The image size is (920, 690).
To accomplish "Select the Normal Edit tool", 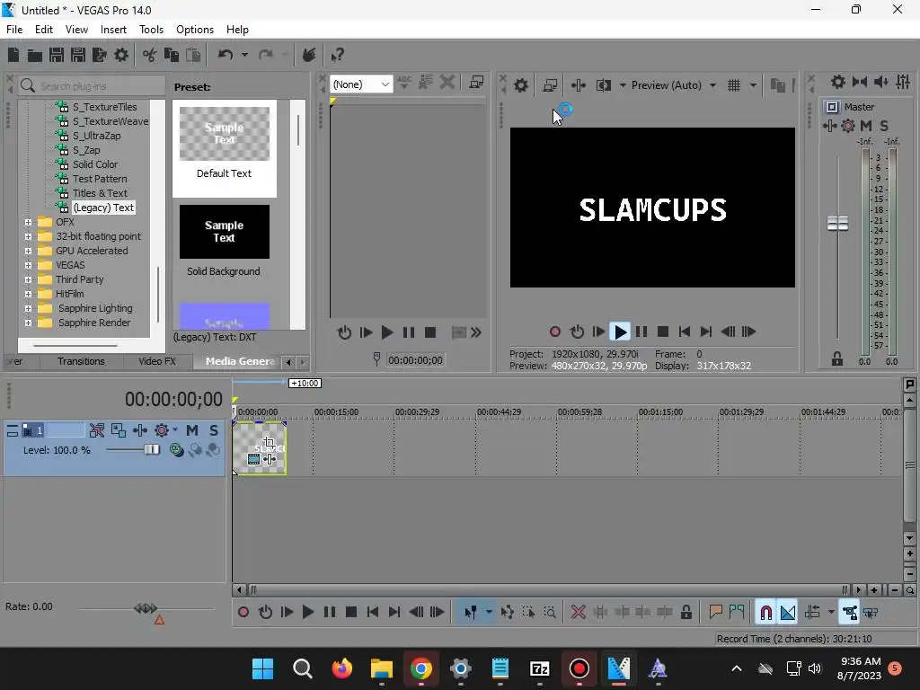I will coord(471,613).
